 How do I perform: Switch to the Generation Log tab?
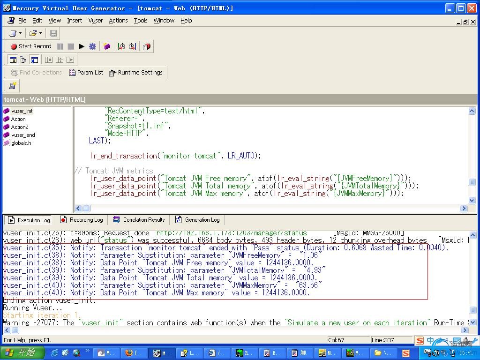point(197,219)
